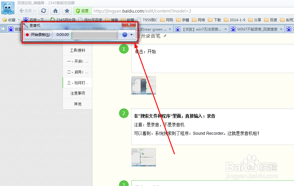Refresh the current page
Image resolution: width=294 pixels, height=186 pixels.
tap(43, 10)
